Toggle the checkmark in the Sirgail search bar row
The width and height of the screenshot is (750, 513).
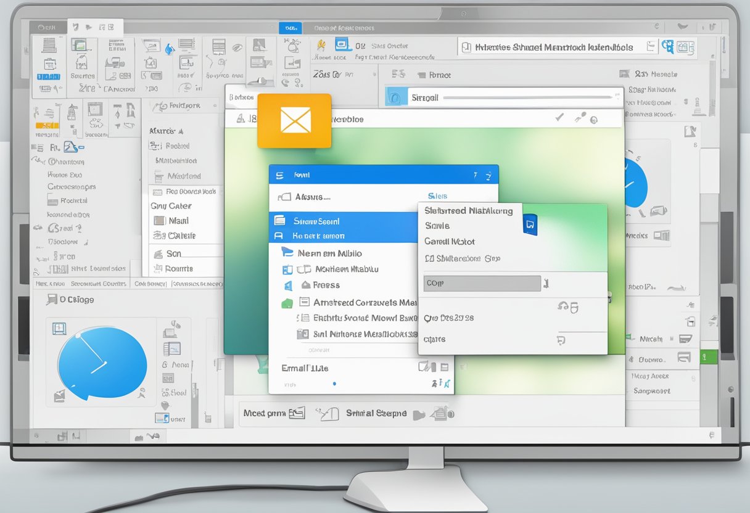tap(559, 118)
